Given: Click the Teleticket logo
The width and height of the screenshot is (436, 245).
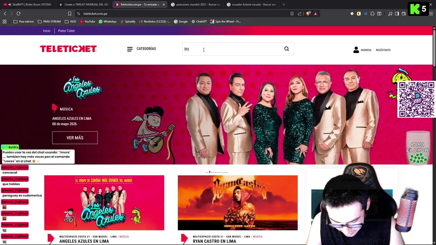Looking at the screenshot, I should coord(68,49).
